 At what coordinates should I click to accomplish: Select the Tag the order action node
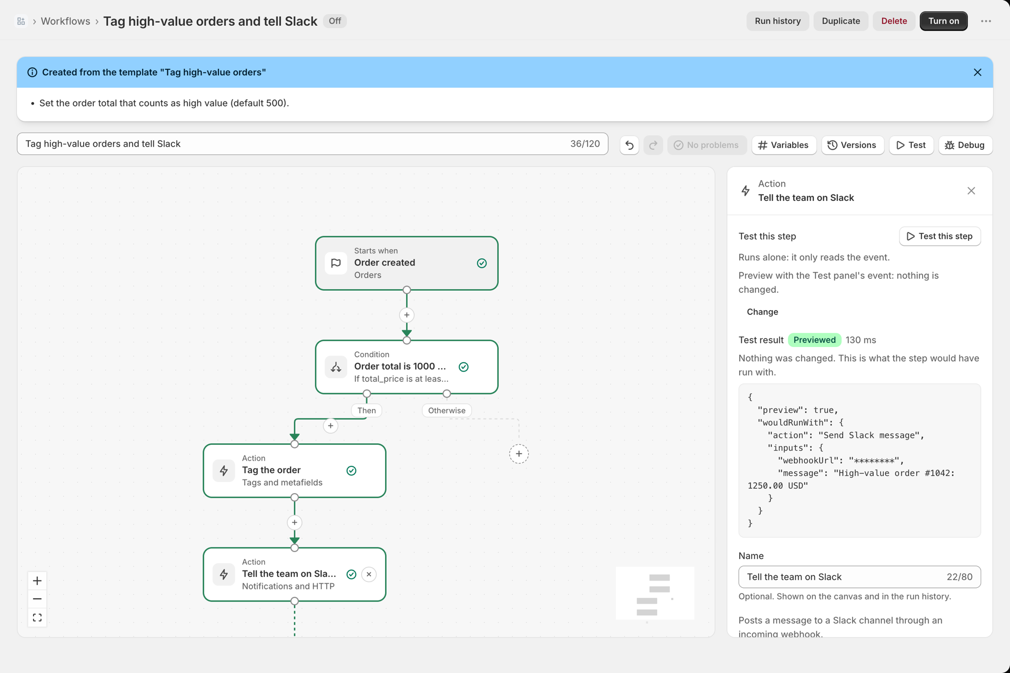coord(295,471)
